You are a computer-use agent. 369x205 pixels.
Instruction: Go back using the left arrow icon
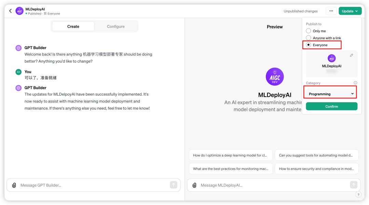click(x=10, y=11)
